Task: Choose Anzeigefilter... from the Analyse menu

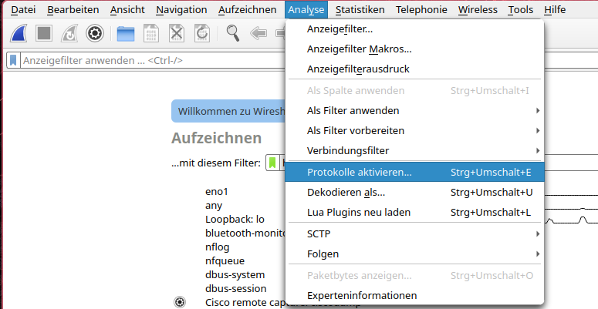Action: (414, 29)
